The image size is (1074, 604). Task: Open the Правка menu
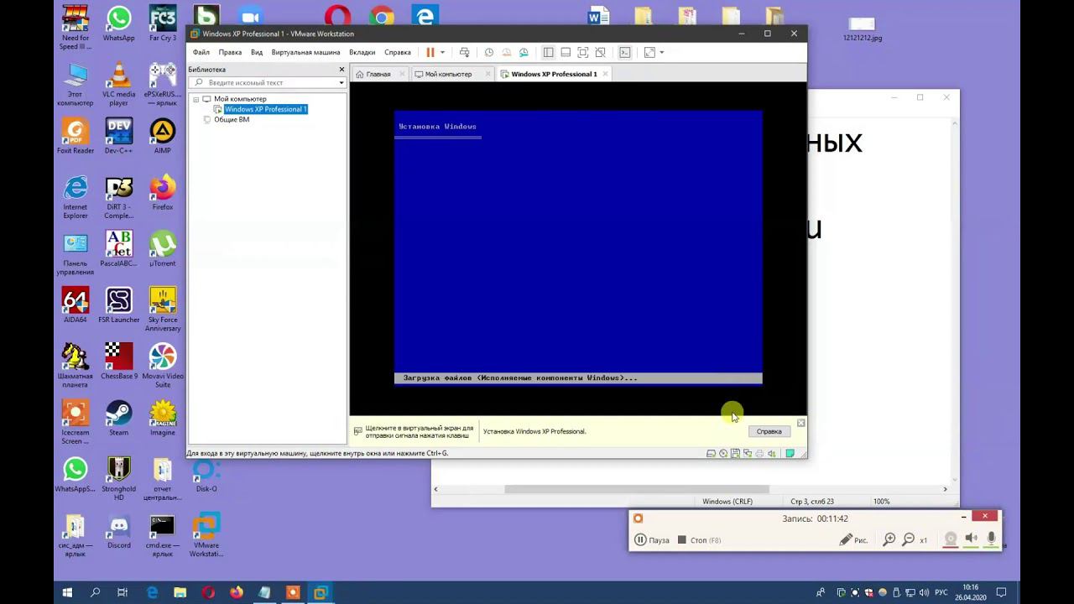[x=230, y=52]
